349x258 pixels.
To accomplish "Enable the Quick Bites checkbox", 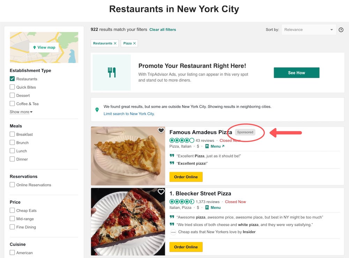I will pos(12,87).
